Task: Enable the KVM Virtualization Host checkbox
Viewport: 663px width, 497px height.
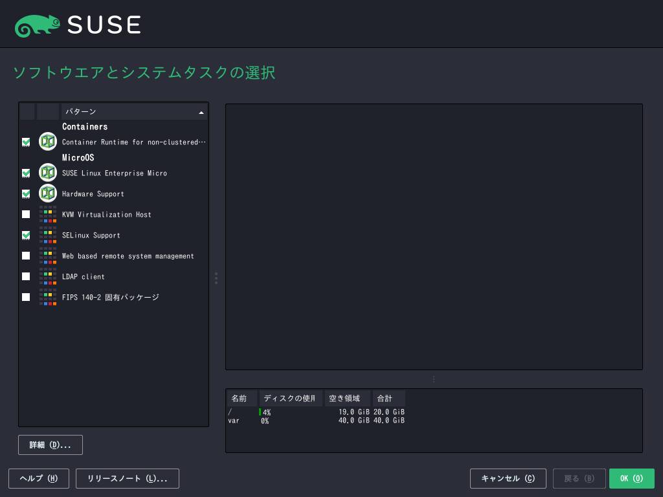Action: coord(26,214)
